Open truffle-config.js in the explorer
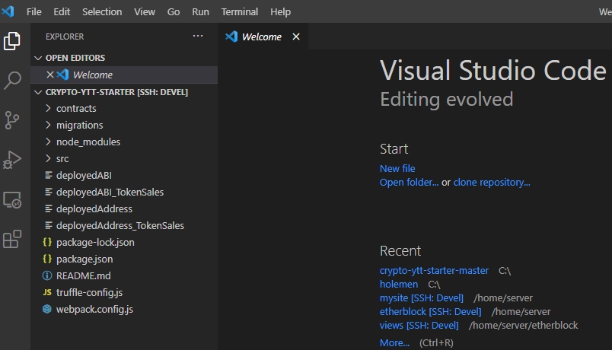 [x=124, y=292]
